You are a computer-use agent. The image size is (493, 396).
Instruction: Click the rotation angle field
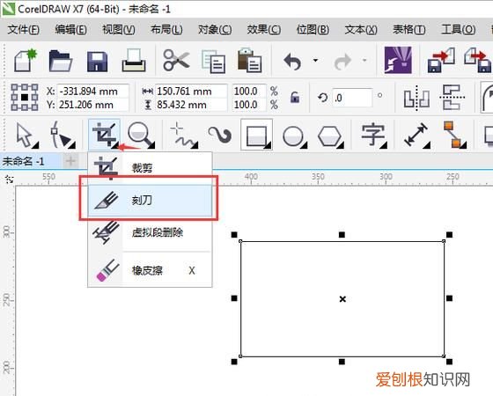click(352, 98)
